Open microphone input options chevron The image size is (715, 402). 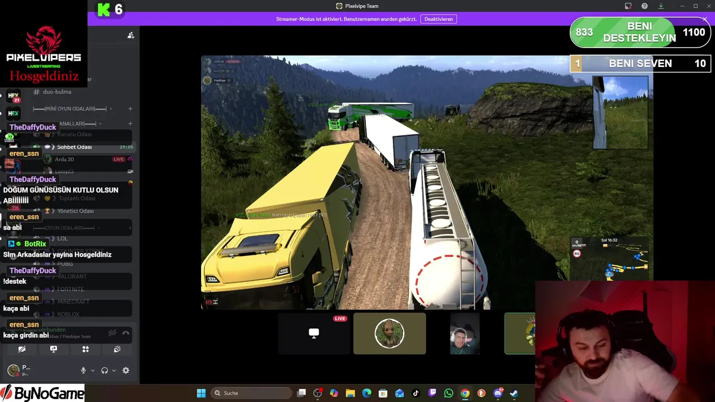coord(93,370)
